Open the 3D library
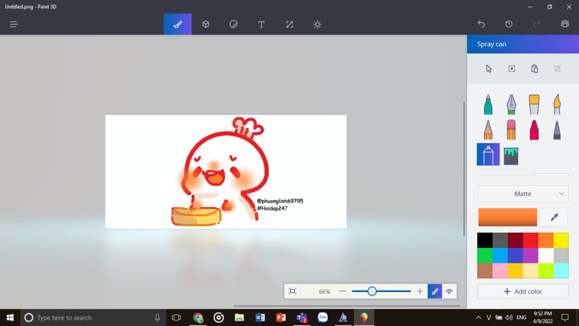 click(565, 24)
